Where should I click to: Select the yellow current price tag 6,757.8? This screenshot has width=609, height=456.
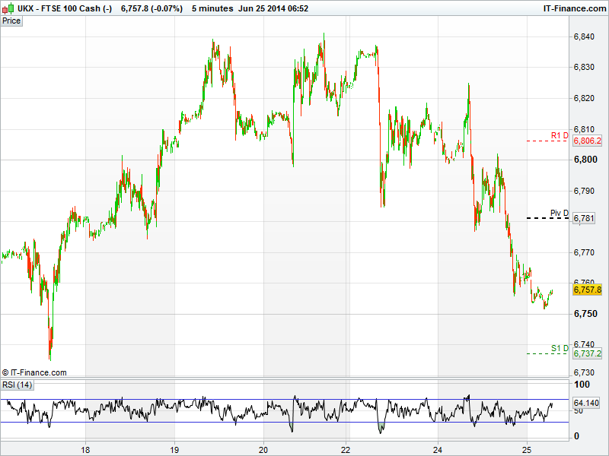click(587, 290)
